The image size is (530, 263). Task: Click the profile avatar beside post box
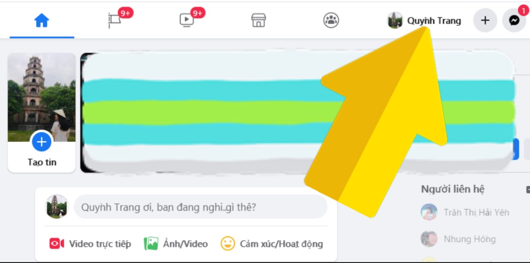coord(57,207)
